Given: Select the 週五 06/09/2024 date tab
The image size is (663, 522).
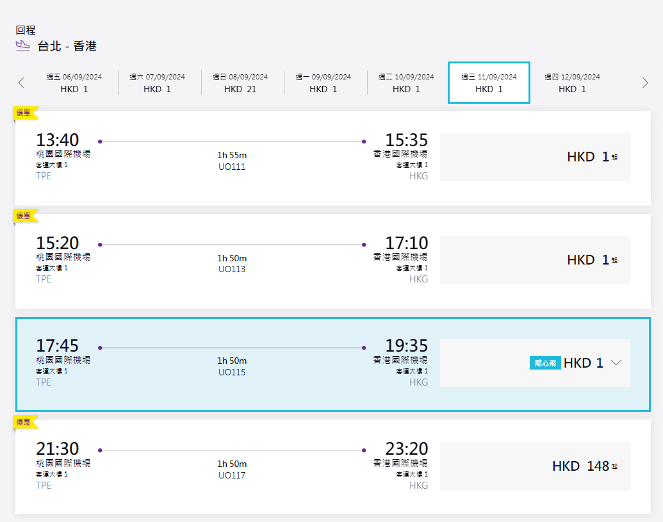Looking at the screenshot, I should (74, 83).
